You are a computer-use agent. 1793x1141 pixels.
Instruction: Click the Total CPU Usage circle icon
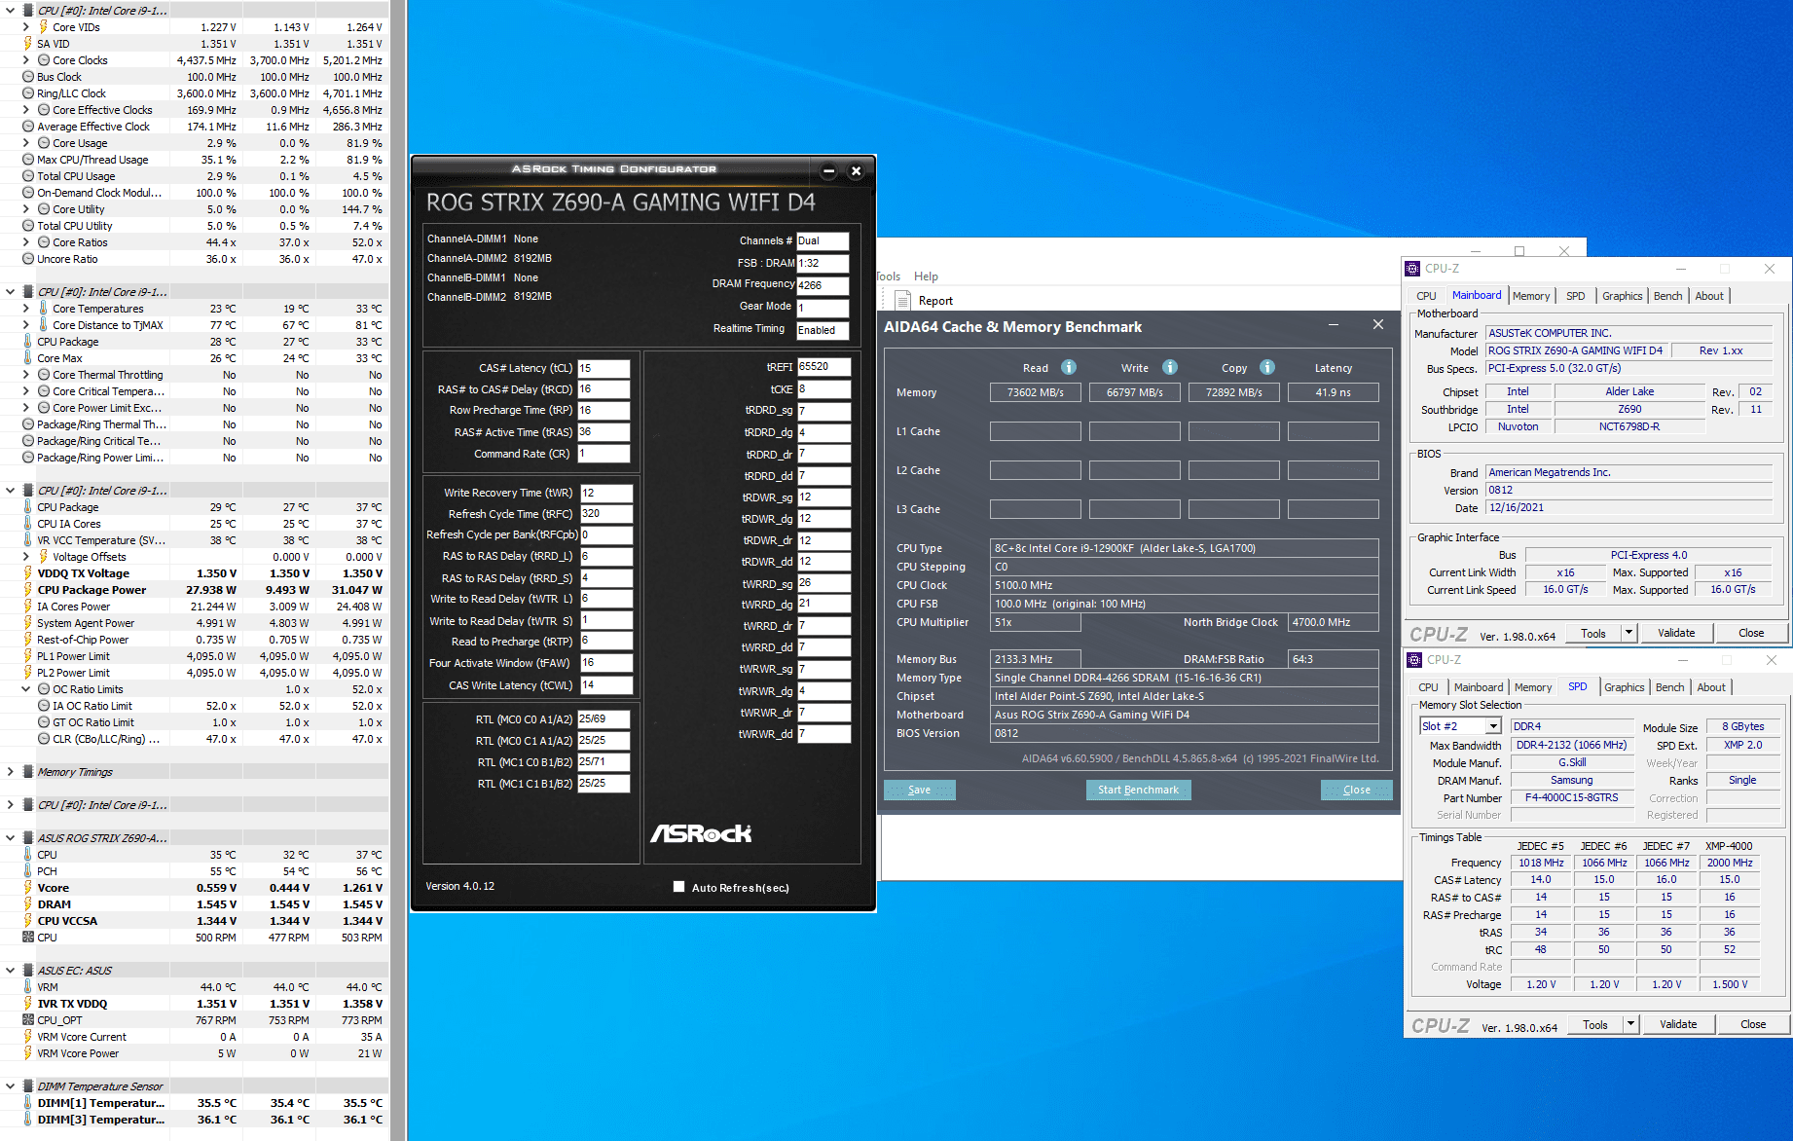pyautogui.click(x=28, y=176)
